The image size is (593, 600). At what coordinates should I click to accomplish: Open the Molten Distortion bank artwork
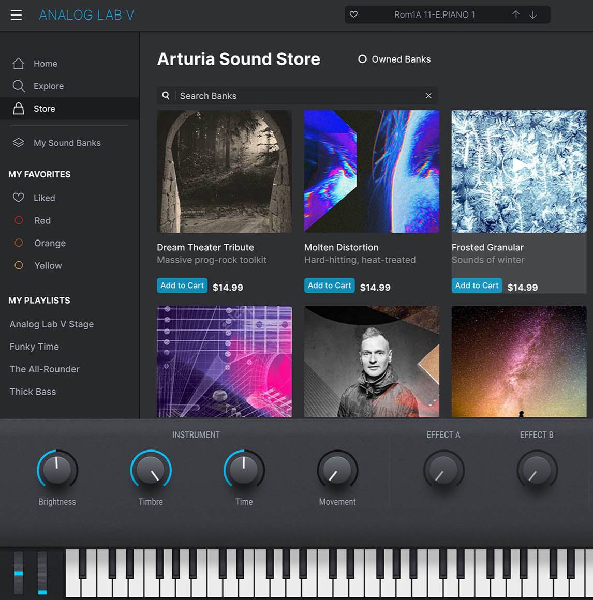[x=372, y=171]
